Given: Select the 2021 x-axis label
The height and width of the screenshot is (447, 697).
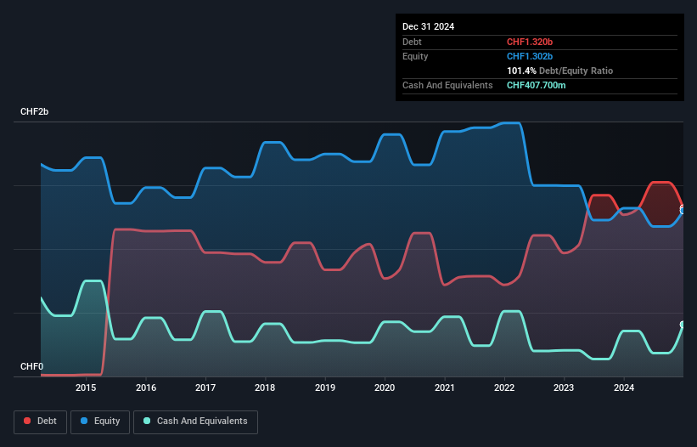Looking at the screenshot, I should [445, 388].
